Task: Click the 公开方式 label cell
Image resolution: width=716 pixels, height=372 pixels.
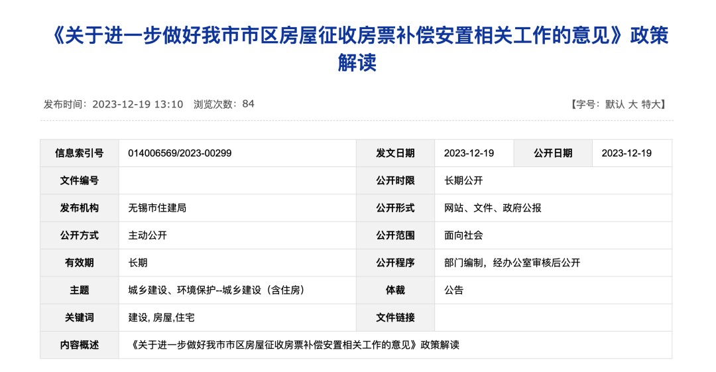Action: pyautogui.click(x=80, y=235)
